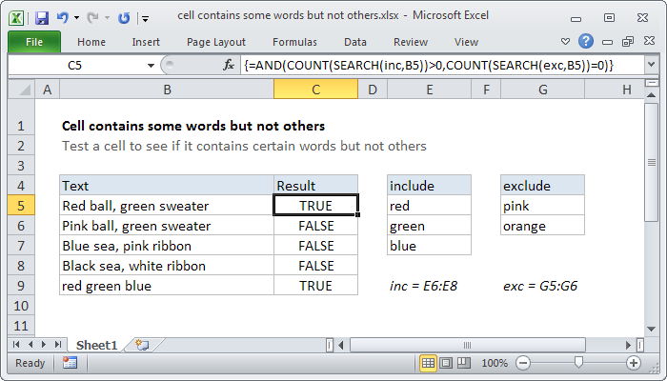The height and width of the screenshot is (381, 667).
Task: Minimize the ribbon using the caret arrow
Action: coord(568,42)
